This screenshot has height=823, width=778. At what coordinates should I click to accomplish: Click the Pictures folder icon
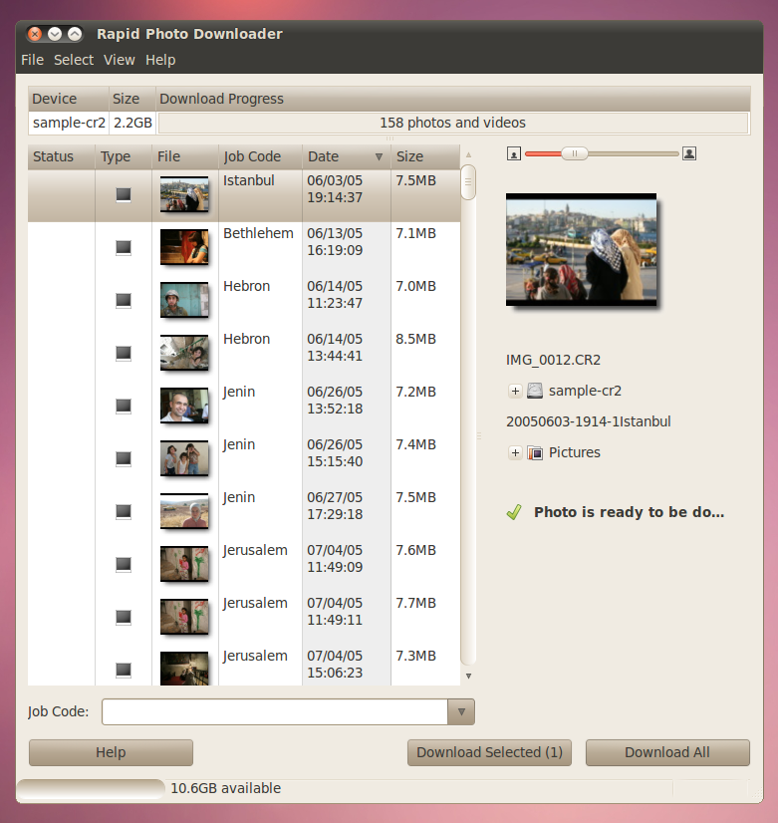(x=535, y=452)
